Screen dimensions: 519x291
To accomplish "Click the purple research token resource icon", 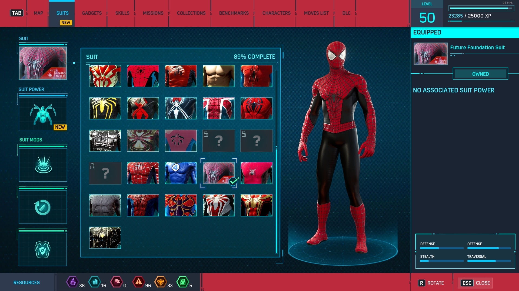I will (x=72, y=282).
